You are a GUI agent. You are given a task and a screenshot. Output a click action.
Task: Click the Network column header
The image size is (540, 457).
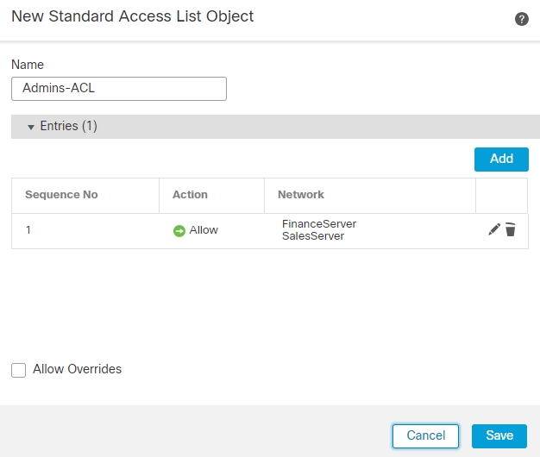301,195
